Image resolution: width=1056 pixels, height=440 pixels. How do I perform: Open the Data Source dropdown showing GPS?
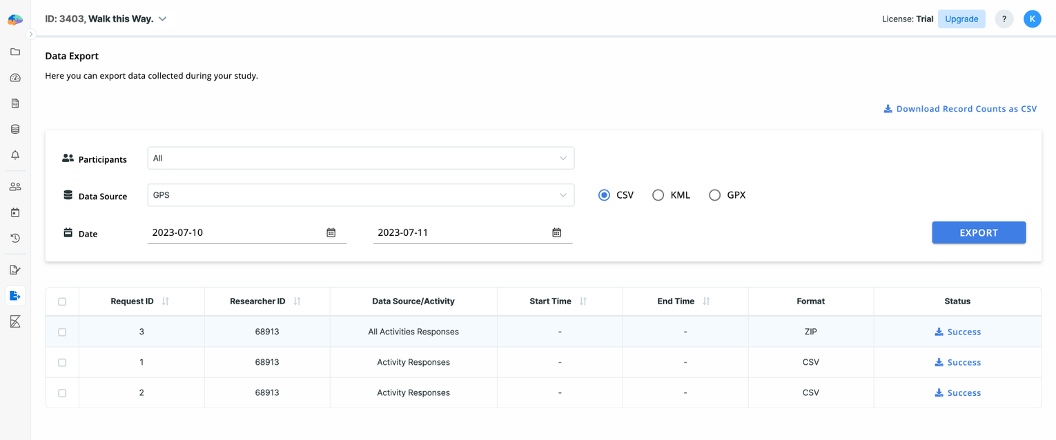click(x=360, y=195)
